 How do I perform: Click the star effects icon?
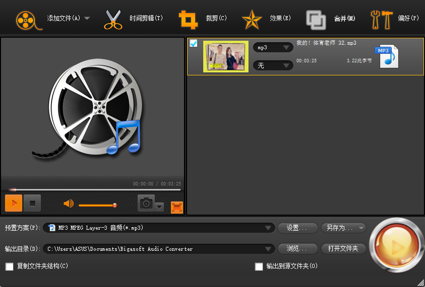tap(252, 20)
